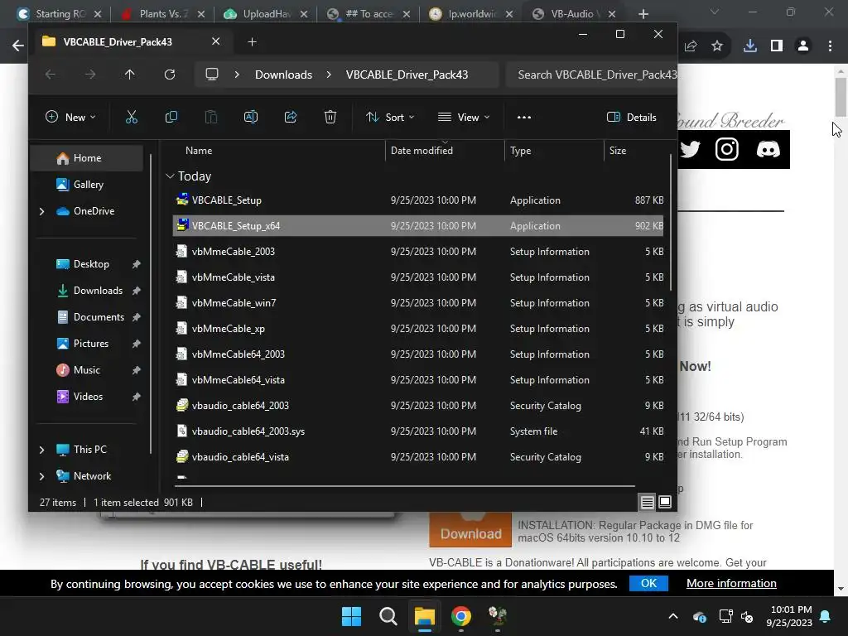The image size is (848, 636).
Task: Bookmark this page with the Chrome star
Action: (x=717, y=46)
